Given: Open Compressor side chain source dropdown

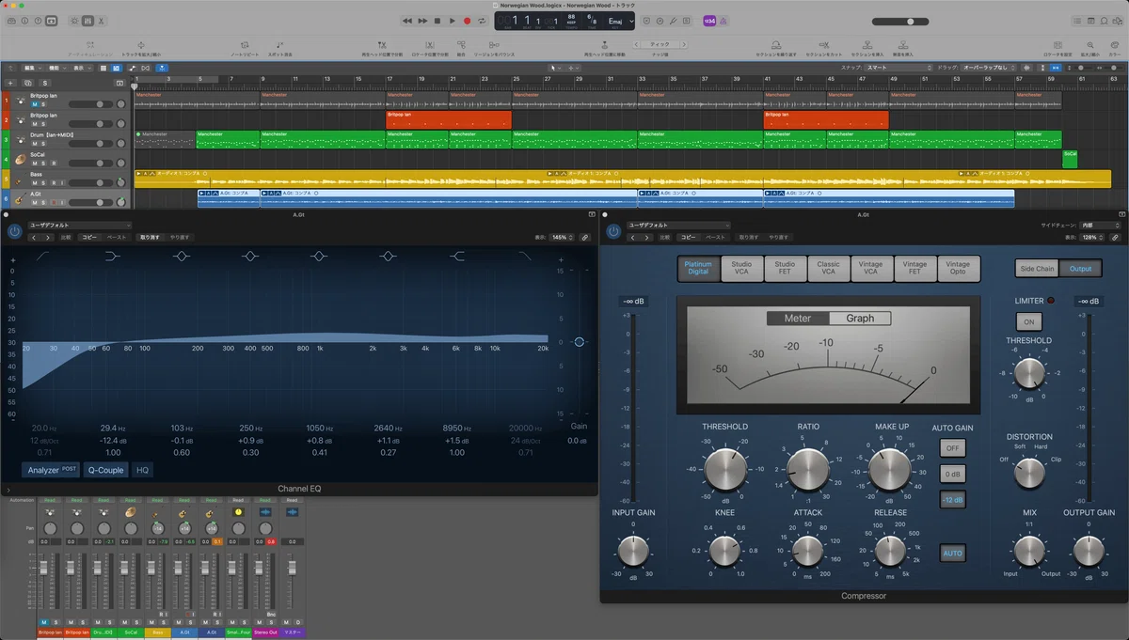Looking at the screenshot, I should (1100, 226).
